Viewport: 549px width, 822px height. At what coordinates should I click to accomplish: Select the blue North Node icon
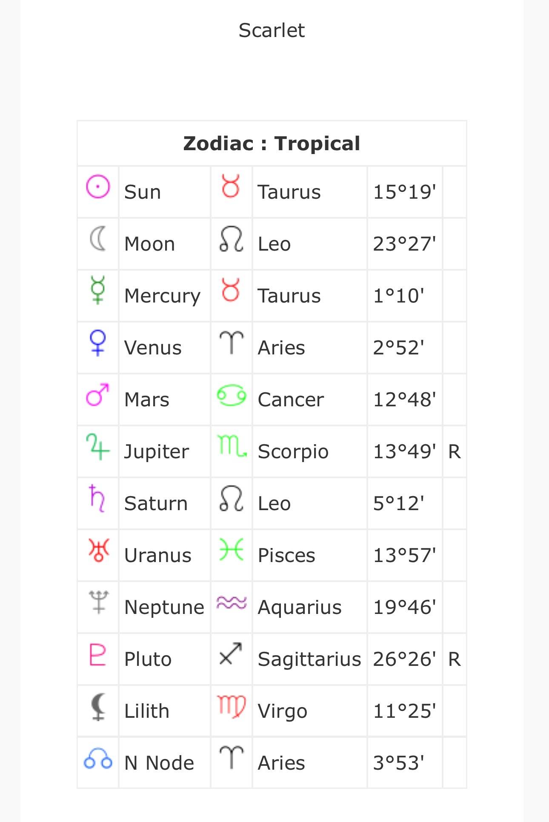(x=98, y=759)
